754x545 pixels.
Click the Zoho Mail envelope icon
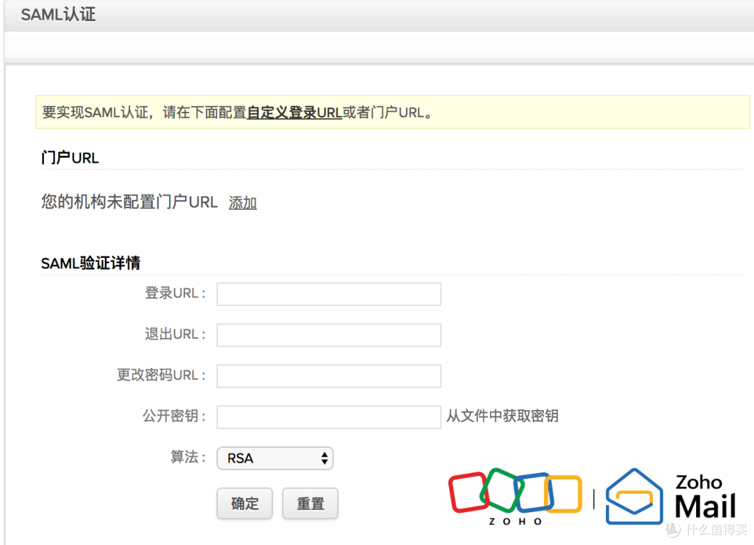pyautogui.click(x=634, y=497)
